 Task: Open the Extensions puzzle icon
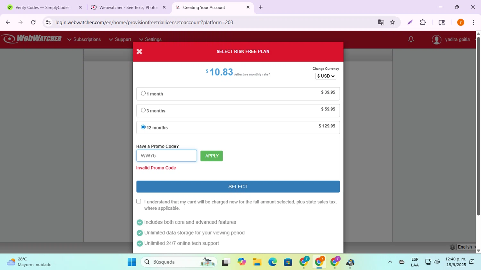[423, 22]
